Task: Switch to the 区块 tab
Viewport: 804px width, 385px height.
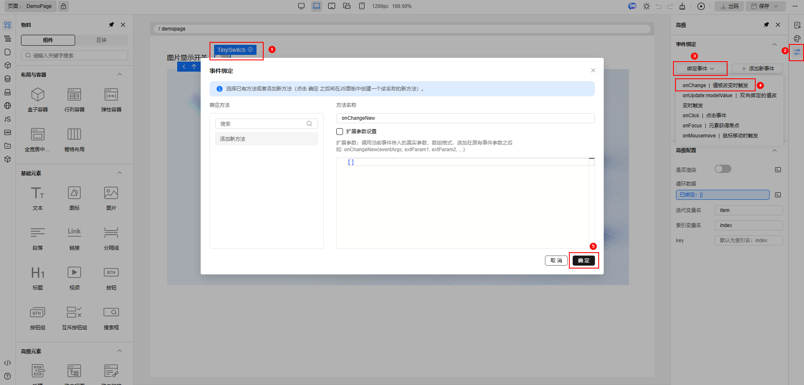Action: 102,40
